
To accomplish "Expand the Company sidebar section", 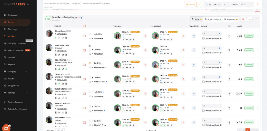I will pyautogui.click(x=27, y=72).
